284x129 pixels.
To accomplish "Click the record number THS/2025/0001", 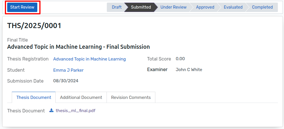I will click(x=34, y=26).
